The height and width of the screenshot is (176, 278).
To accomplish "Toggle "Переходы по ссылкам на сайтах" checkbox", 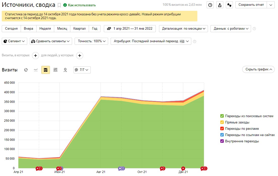I will coord(222,135).
